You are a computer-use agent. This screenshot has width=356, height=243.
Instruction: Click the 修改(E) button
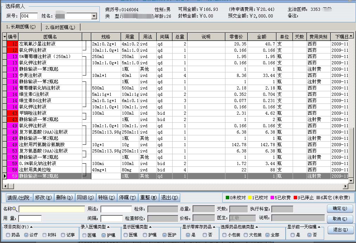[x=43, y=198]
